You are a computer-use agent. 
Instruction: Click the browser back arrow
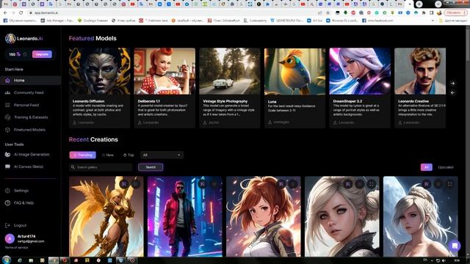(5, 13)
